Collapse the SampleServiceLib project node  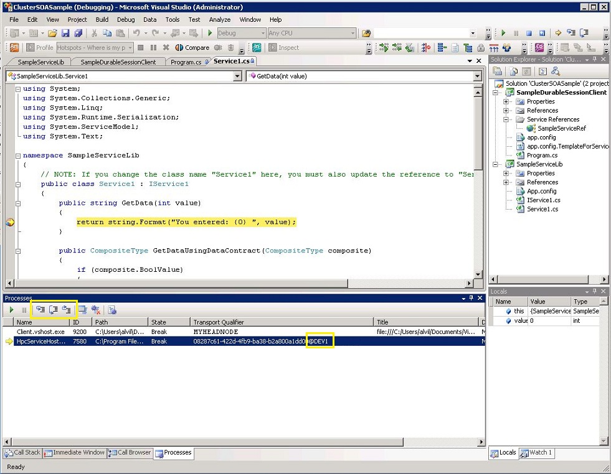pos(495,164)
